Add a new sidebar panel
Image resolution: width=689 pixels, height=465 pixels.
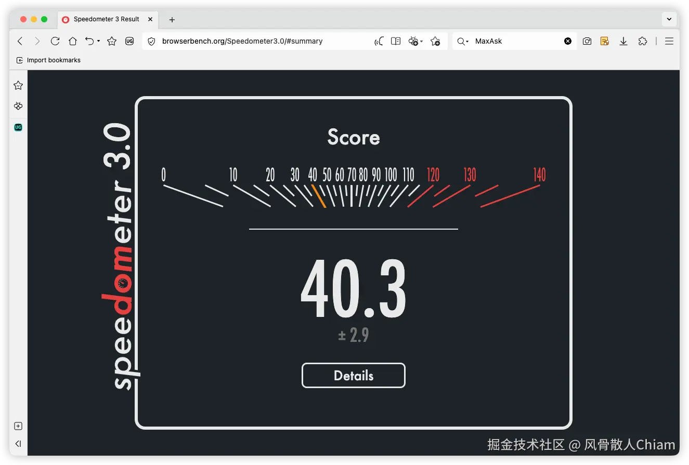[x=18, y=426]
